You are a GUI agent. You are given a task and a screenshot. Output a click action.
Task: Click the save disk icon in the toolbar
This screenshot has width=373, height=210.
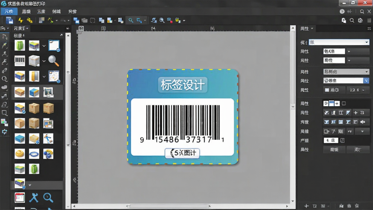9,20
